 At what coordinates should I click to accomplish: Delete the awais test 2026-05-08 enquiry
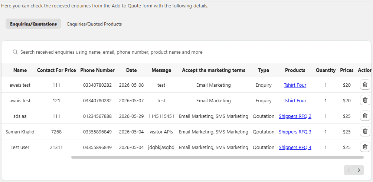[x=365, y=85]
